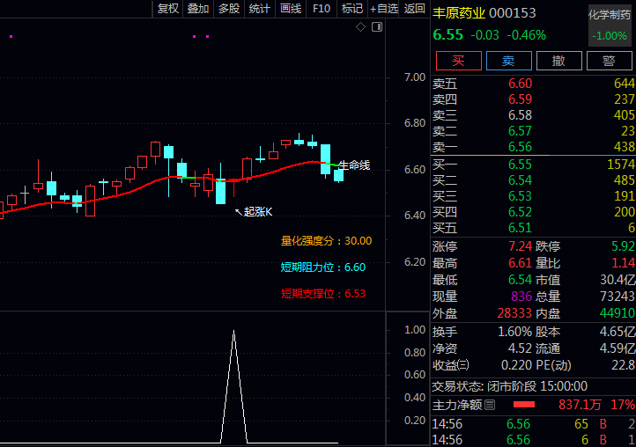Click current price 6.55
This screenshot has width=636, height=447.
point(448,35)
